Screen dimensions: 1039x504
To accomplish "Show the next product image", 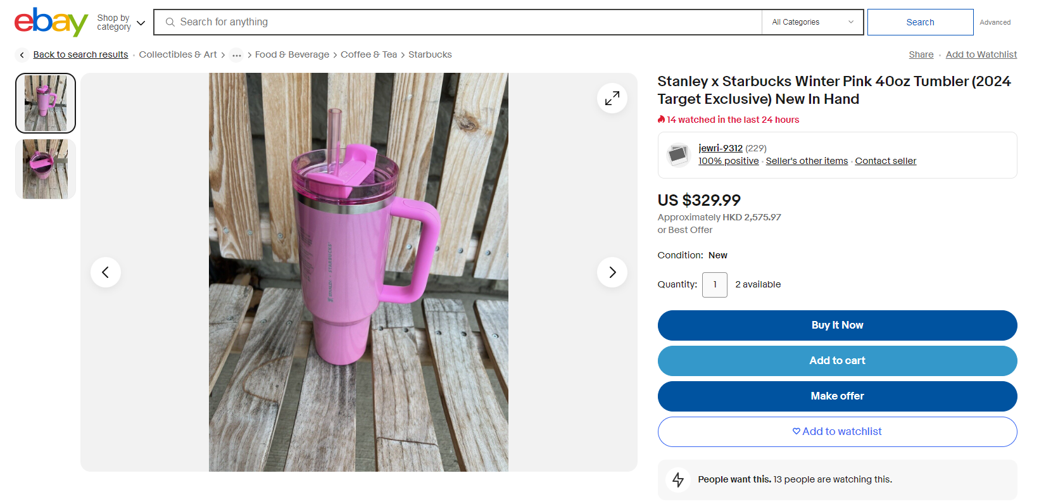I will (612, 272).
